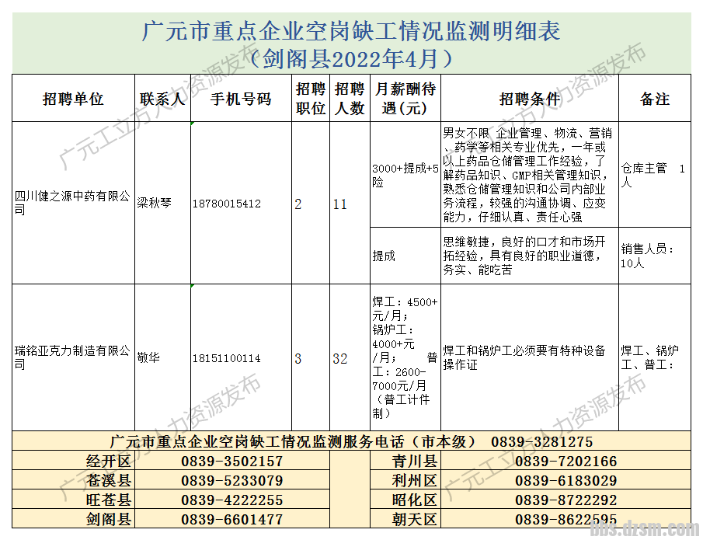The width and height of the screenshot is (703, 540).
Task: Click phone number 18780015412
Action: point(227,204)
